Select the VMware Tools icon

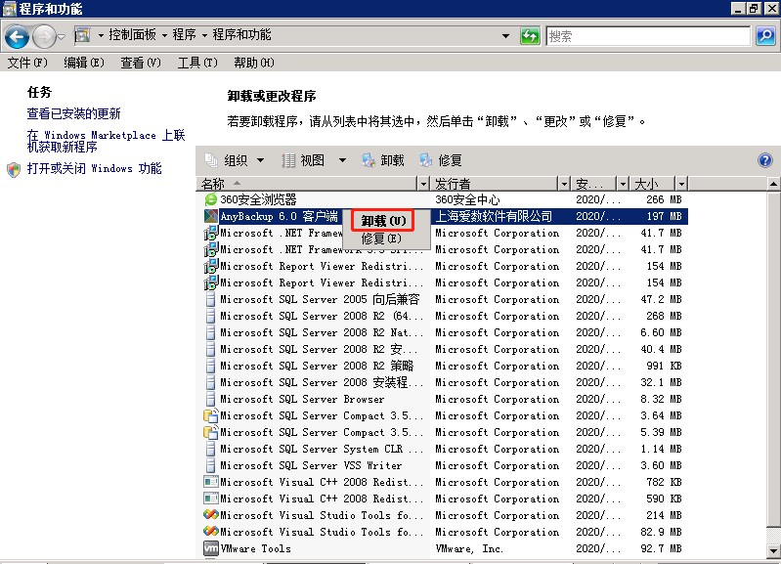pos(211,548)
